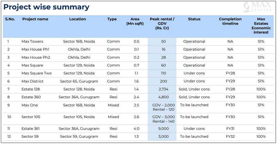Viewport: 277px width, 144px height.
Task: Select the Estate 360 GDV value 4,800
Action: point(163,97)
